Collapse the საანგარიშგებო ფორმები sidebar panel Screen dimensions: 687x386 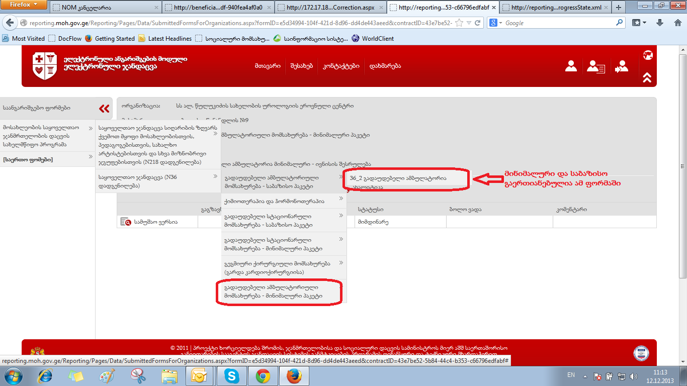[x=104, y=108]
